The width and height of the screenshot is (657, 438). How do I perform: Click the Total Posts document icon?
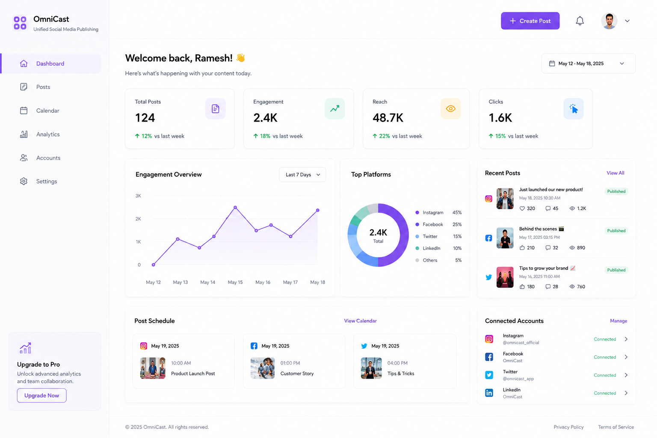tap(215, 109)
